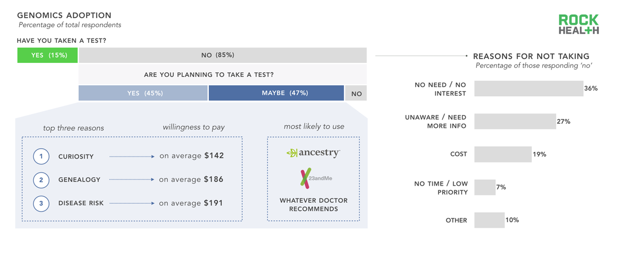
Task: Click the gray NO (85%) bar
Action: tap(222, 55)
